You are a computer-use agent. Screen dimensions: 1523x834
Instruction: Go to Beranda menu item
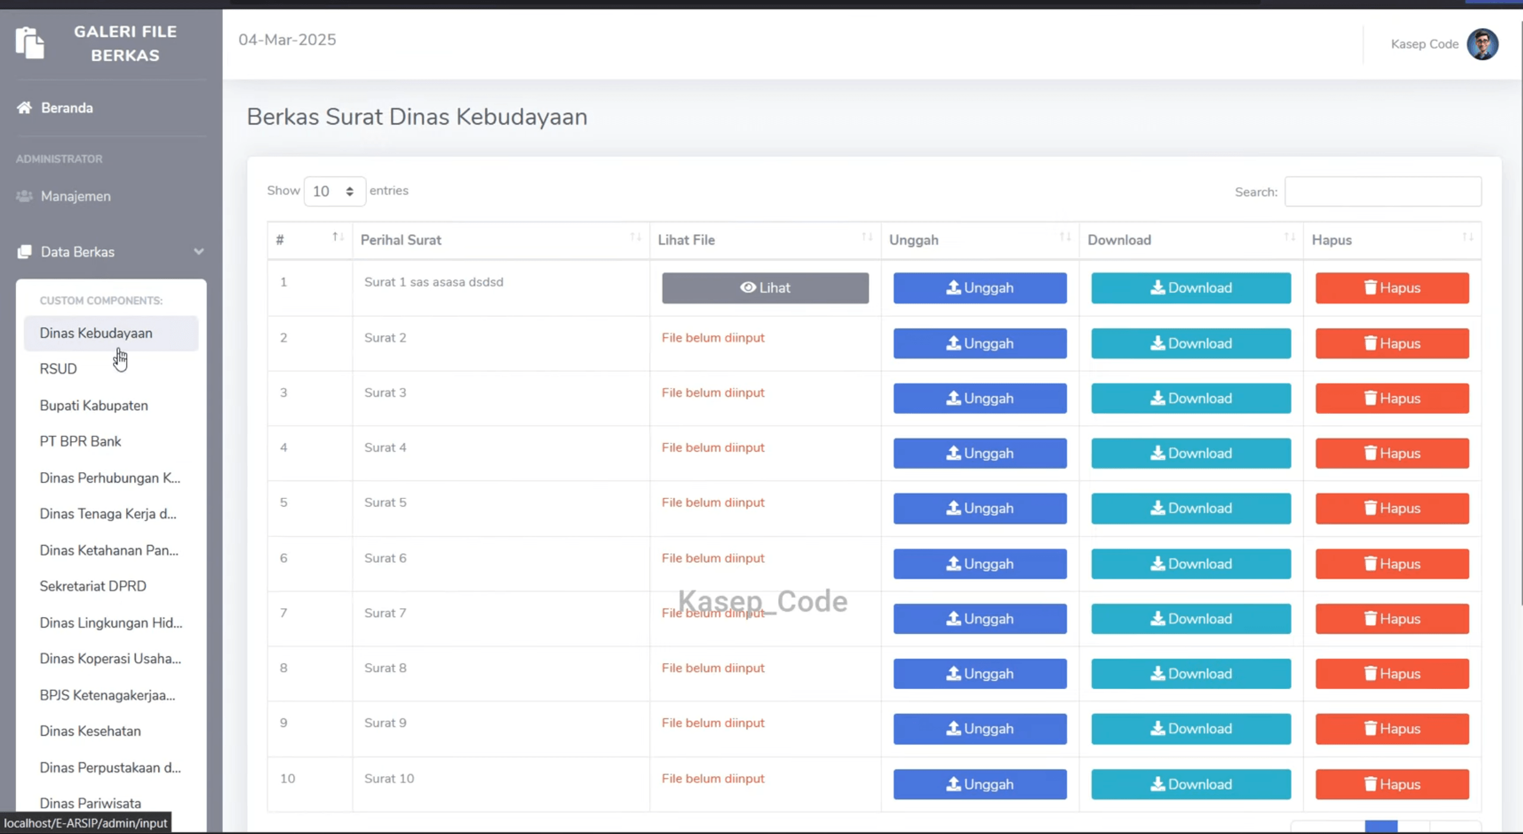pos(67,108)
